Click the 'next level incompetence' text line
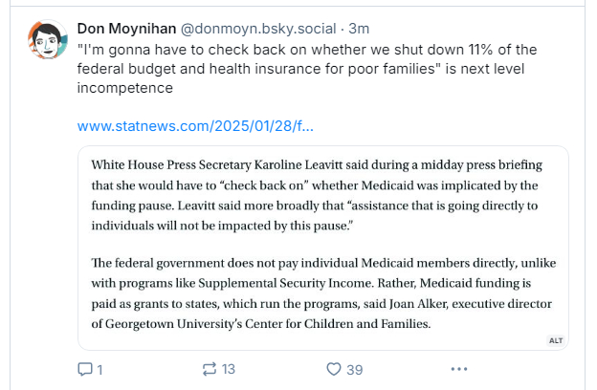Image resolution: width=597 pixels, height=390 pixels. point(124,89)
